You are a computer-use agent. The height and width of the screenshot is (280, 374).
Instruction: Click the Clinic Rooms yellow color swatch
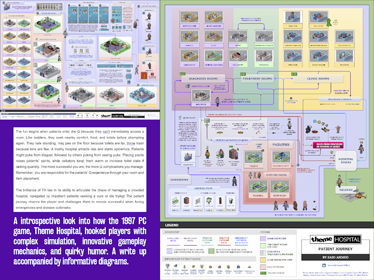coord(263,260)
